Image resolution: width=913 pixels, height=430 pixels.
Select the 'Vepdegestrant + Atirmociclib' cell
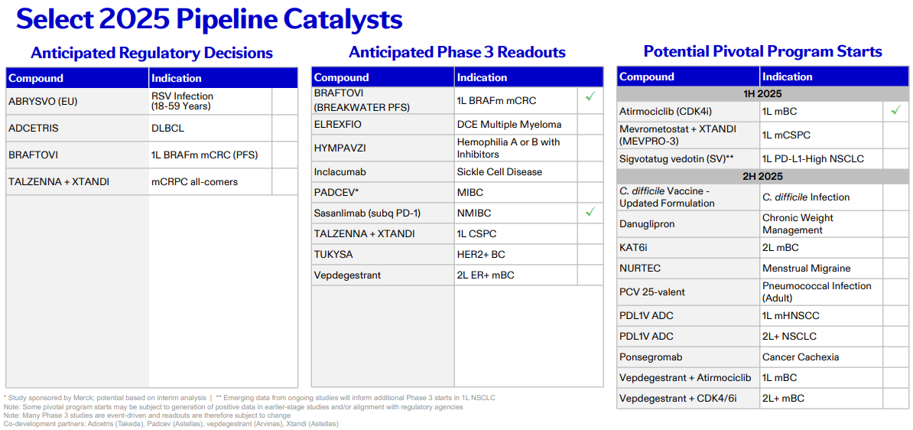(688, 377)
